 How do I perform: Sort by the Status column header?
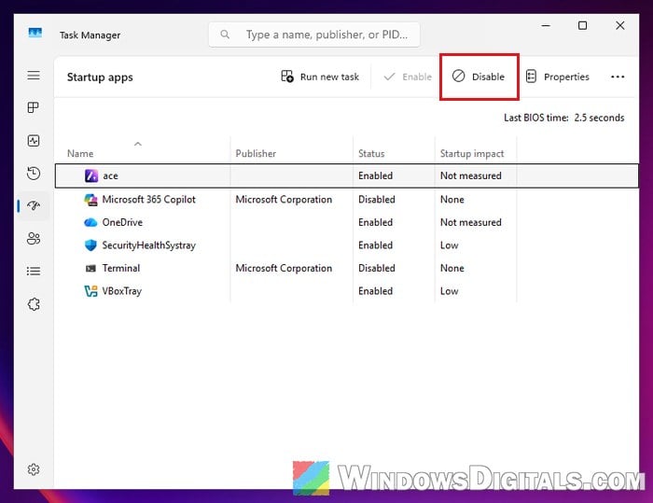[x=371, y=154]
